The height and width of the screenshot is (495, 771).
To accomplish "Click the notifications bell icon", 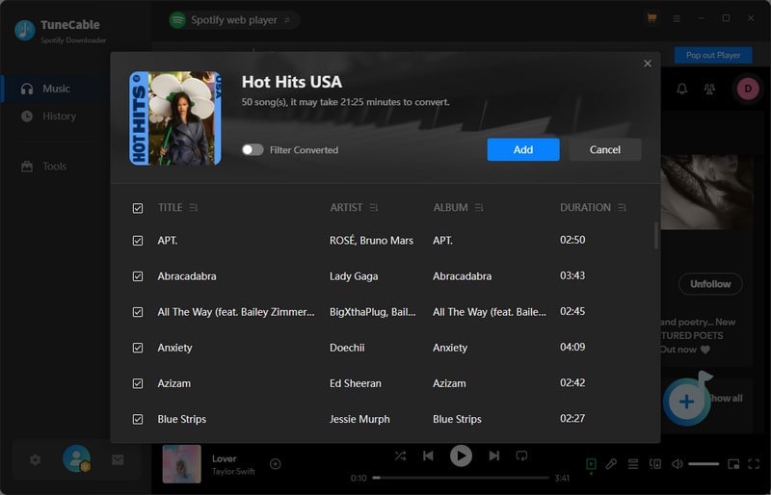I will pyautogui.click(x=682, y=89).
